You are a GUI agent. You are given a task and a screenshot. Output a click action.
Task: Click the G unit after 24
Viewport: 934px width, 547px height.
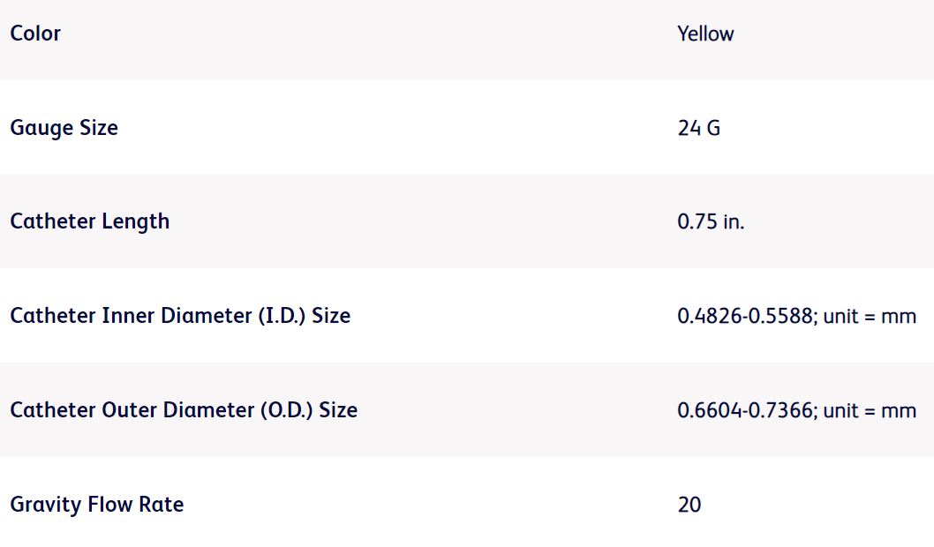(712, 128)
